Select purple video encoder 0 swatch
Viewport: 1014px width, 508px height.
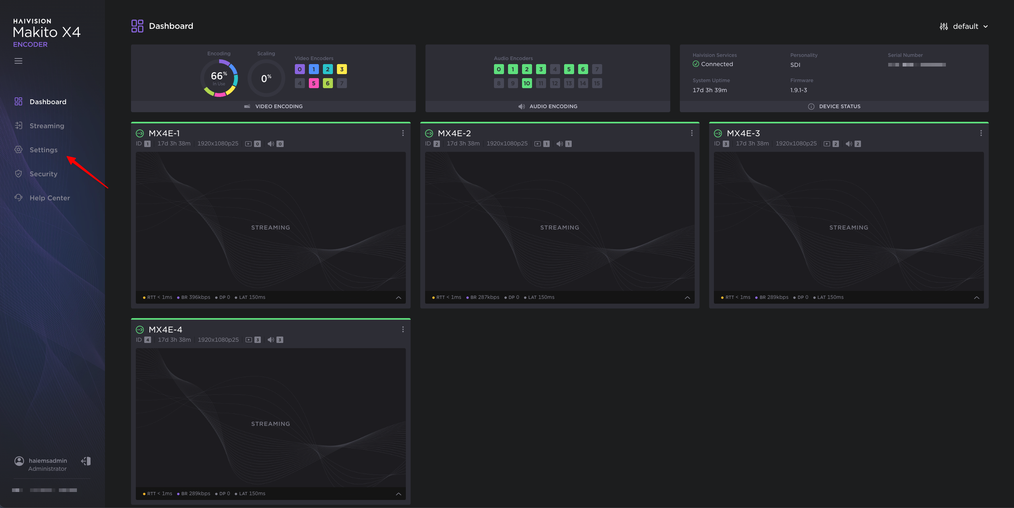pos(300,69)
